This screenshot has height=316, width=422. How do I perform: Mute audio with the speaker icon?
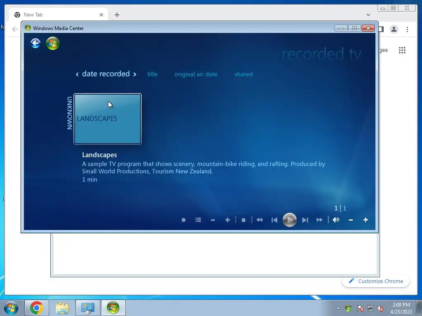336,220
